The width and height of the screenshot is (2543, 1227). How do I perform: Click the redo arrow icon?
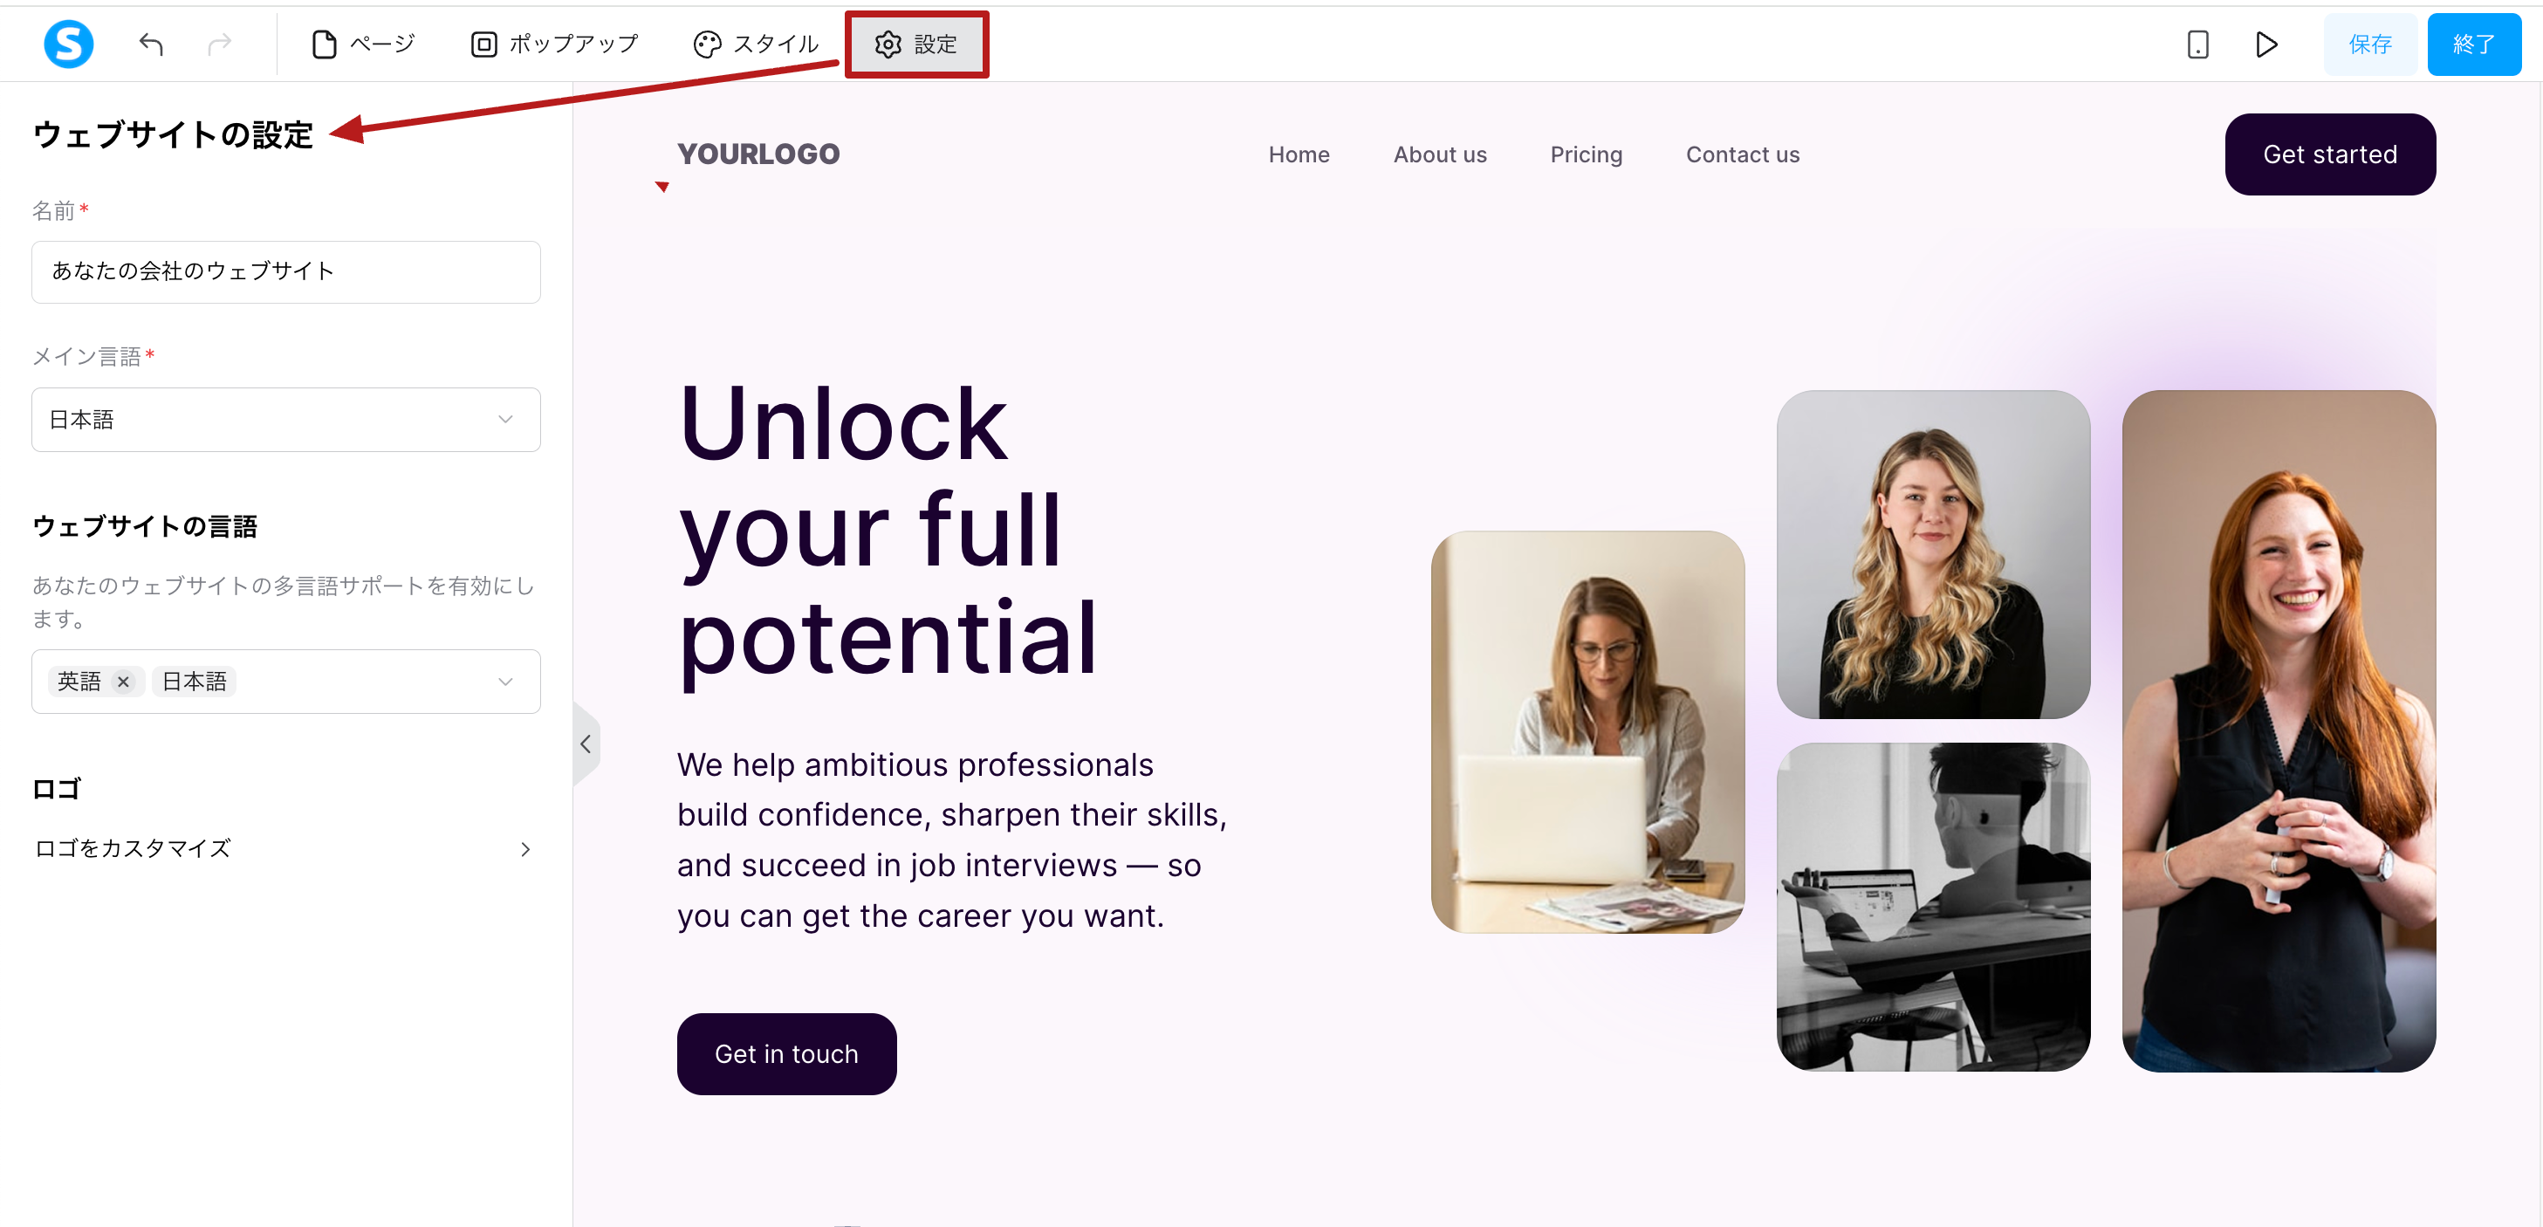click(219, 45)
